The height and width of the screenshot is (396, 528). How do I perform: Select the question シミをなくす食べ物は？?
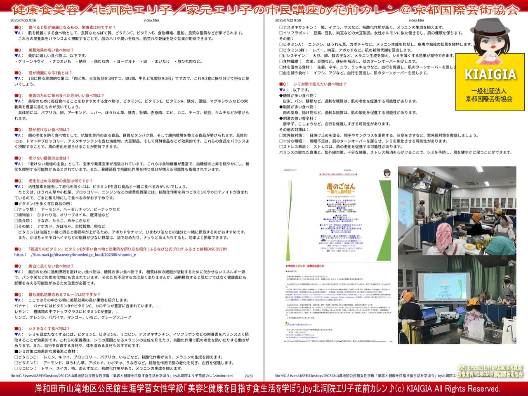[42, 329]
